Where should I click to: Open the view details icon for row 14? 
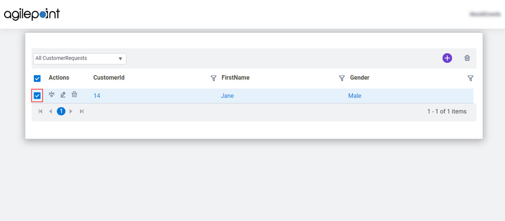click(52, 94)
